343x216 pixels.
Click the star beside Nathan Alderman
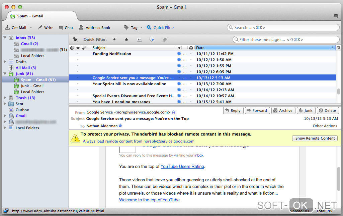[x=120, y=126]
